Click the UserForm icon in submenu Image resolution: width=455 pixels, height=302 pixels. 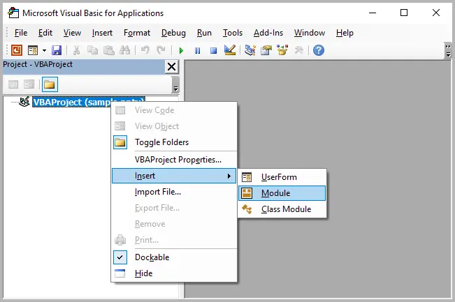(x=247, y=177)
